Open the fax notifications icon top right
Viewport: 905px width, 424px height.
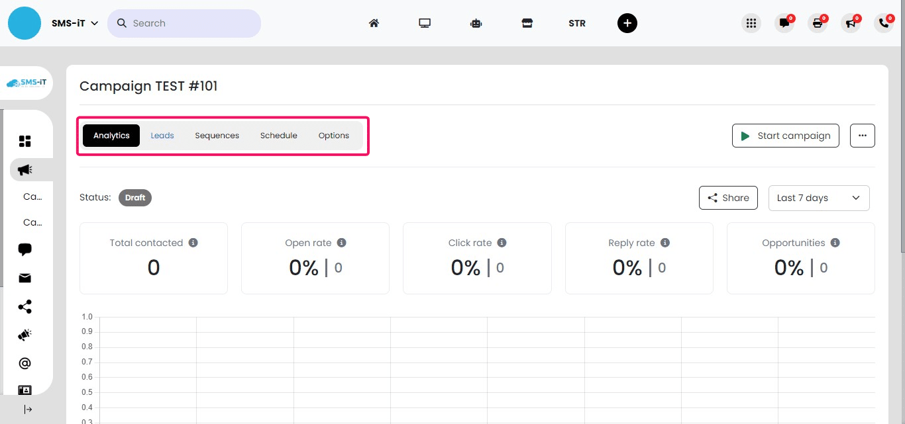818,23
